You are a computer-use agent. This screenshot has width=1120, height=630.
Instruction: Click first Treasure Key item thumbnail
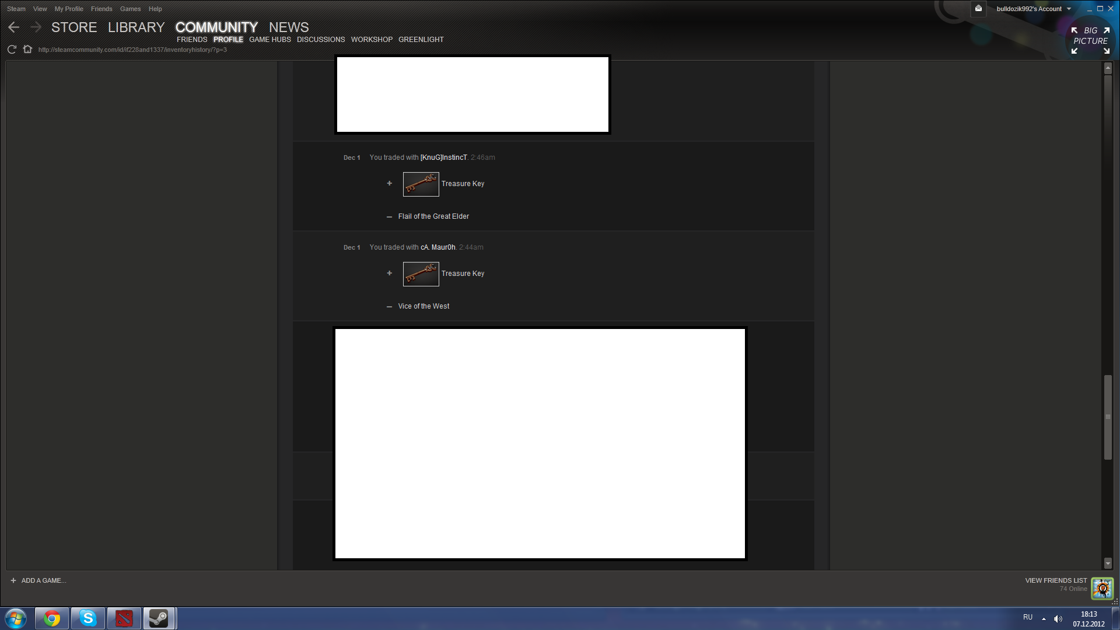coord(421,184)
